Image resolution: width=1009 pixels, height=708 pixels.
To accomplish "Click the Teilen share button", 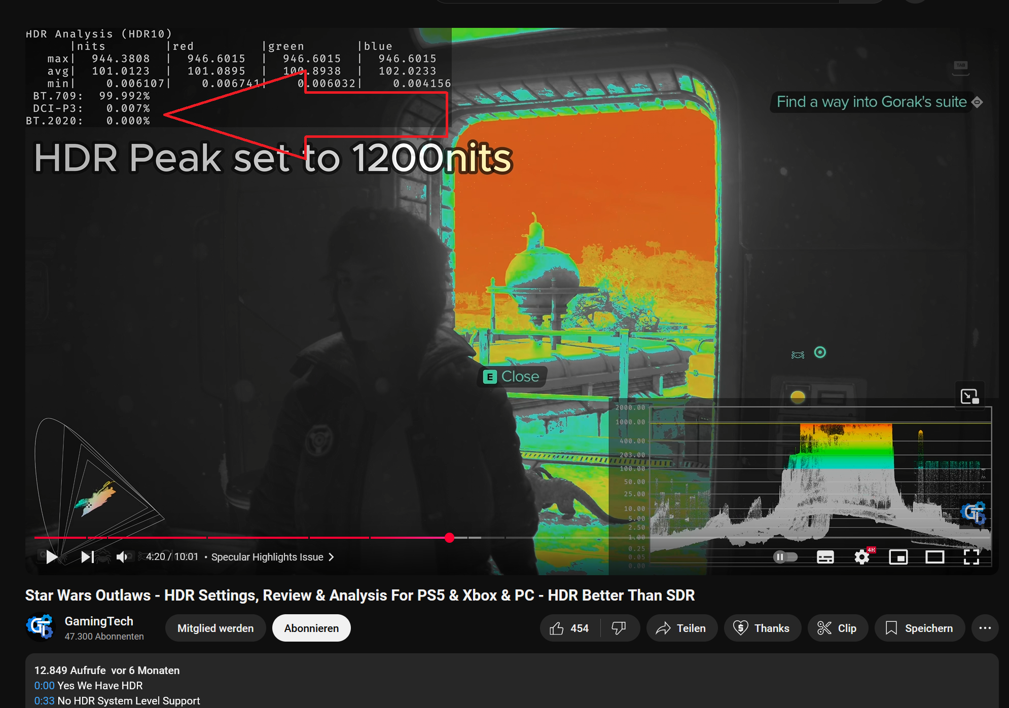I will [x=681, y=628].
